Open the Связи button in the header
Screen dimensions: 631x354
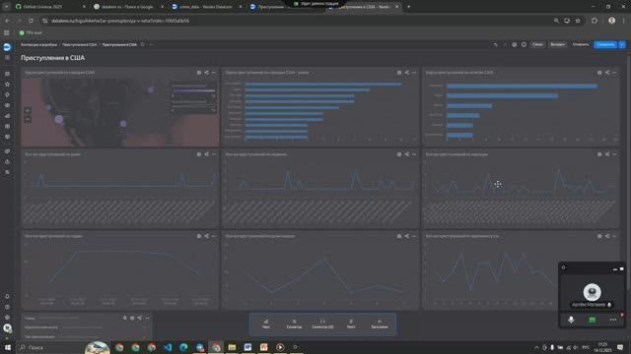click(537, 44)
